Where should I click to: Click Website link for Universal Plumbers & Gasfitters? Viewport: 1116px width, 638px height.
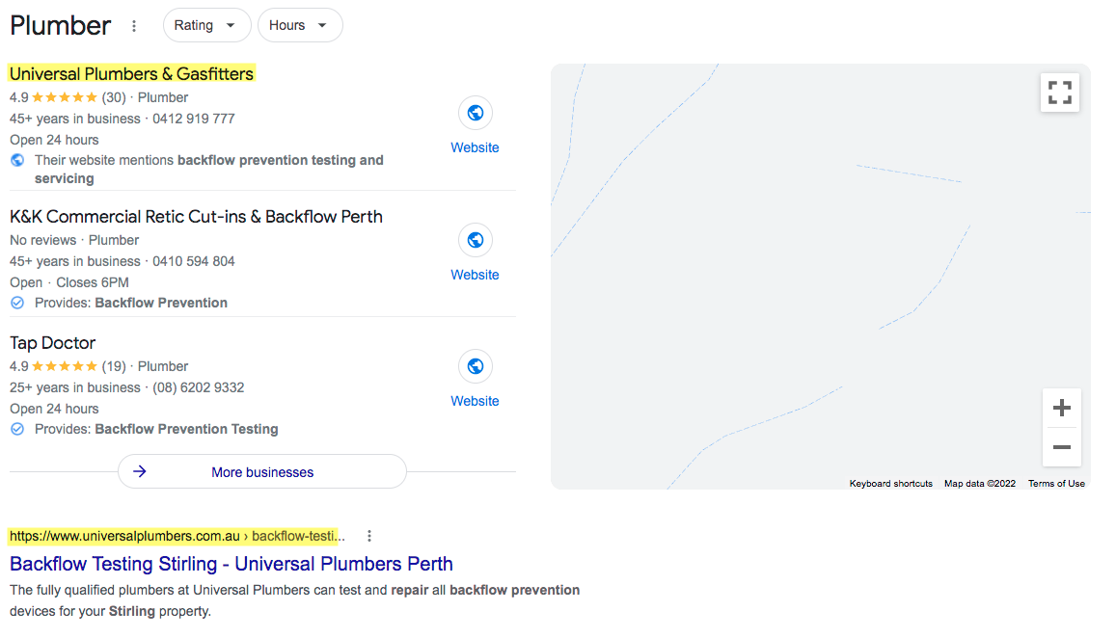click(x=475, y=147)
